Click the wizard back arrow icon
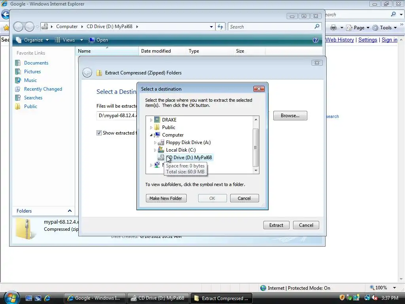The image size is (405, 304). 87,73
